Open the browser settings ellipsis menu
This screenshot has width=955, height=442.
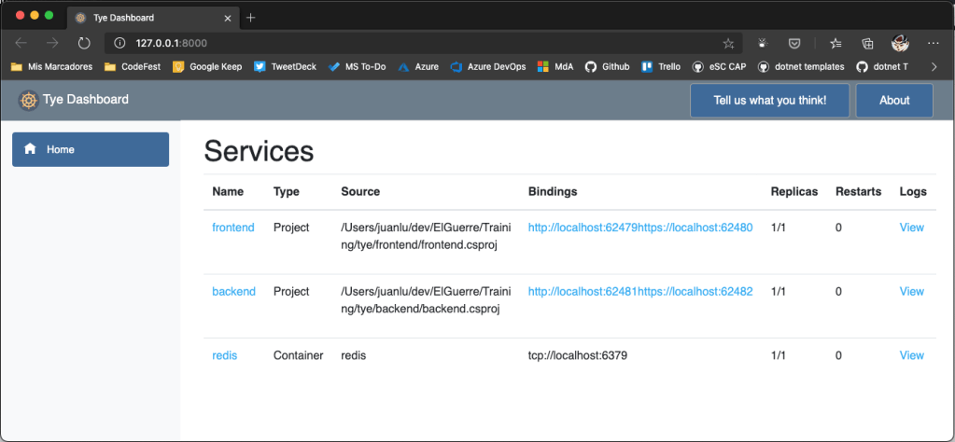tap(933, 43)
